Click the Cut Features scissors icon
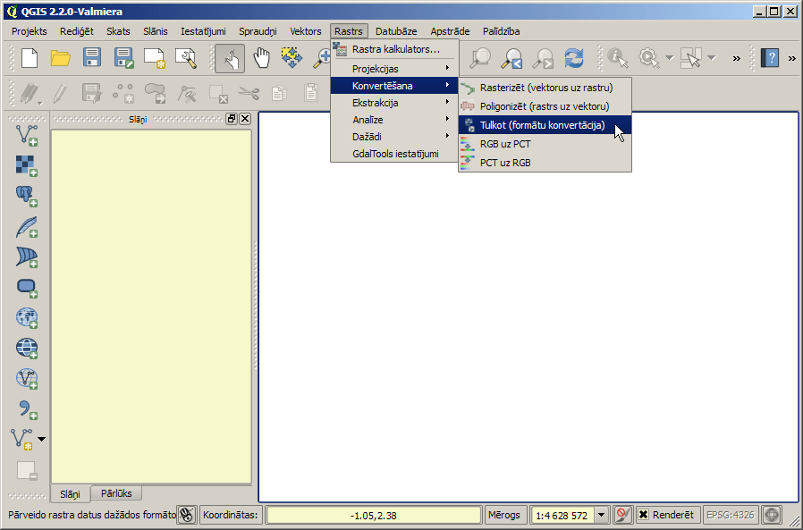Screen dimensions: 803x530 pos(249,93)
